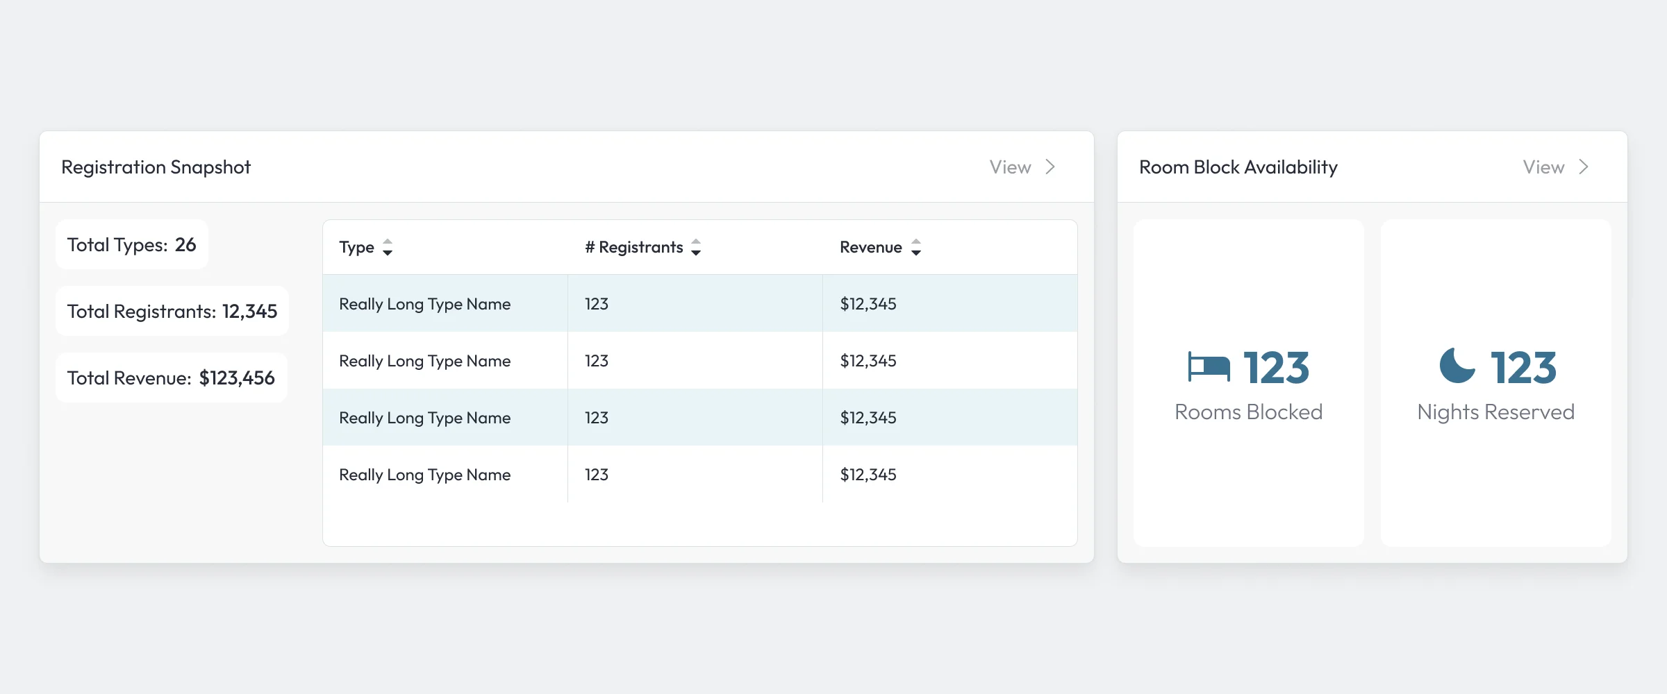Select the Total Types: 26 card
The image size is (1667, 694).
pyautogui.click(x=132, y=244)
